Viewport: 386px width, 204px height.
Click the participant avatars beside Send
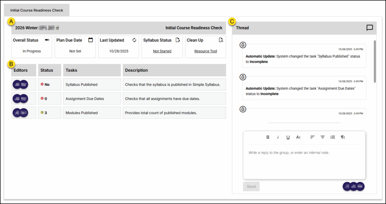click(354, 186)
